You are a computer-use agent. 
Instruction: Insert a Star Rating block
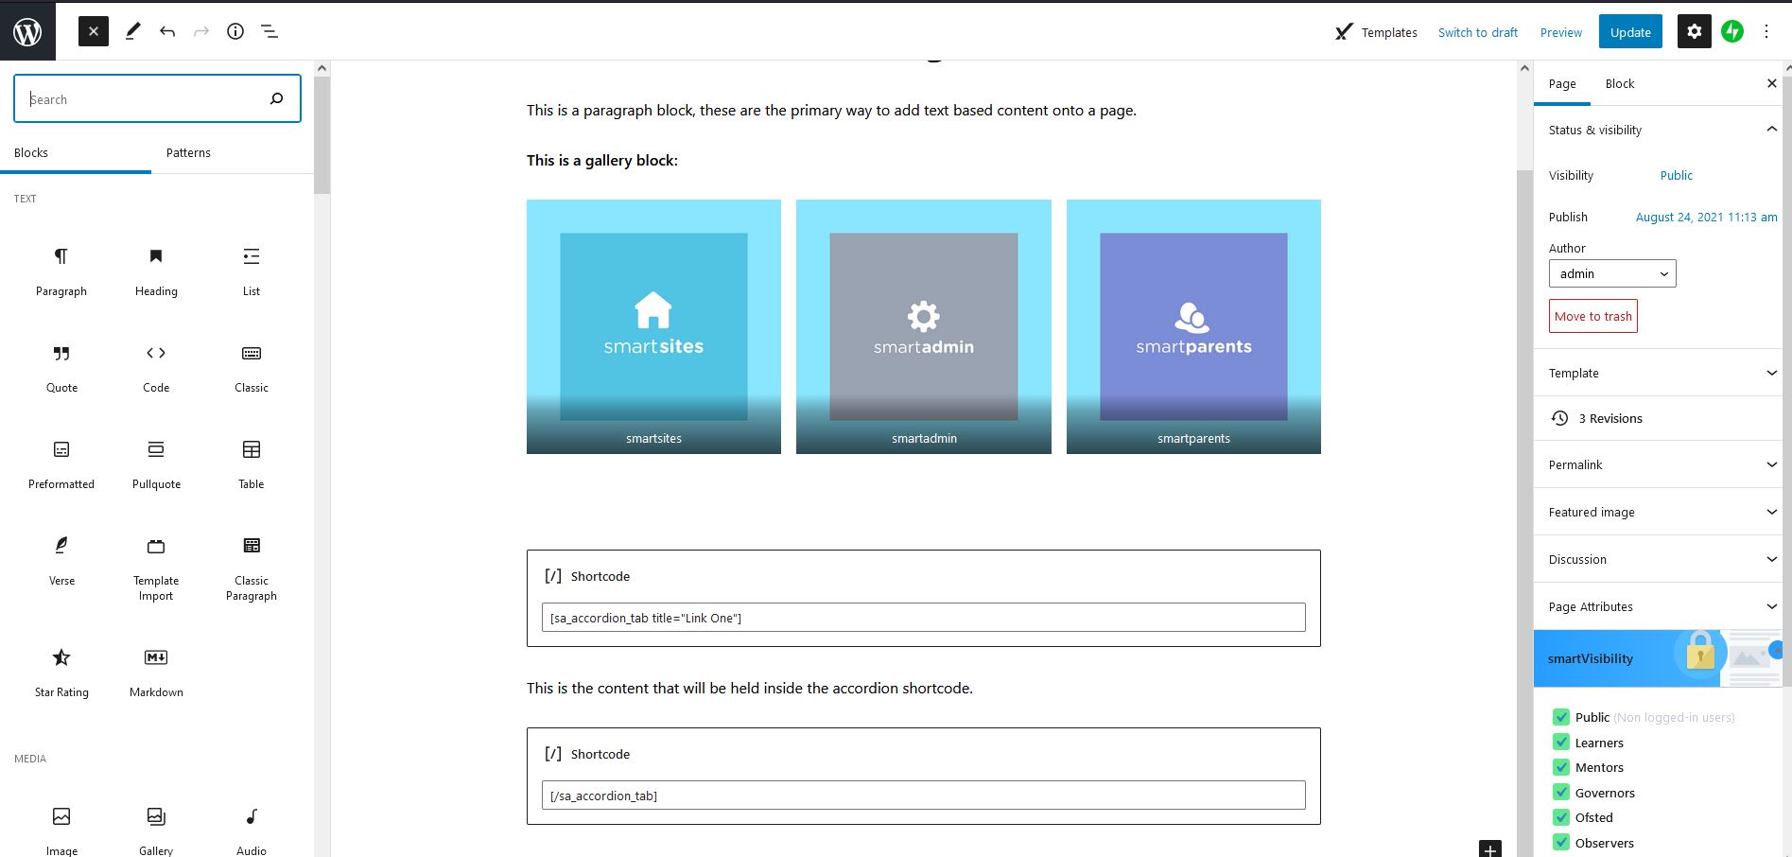pyautogui.click(x=61, y=672)
